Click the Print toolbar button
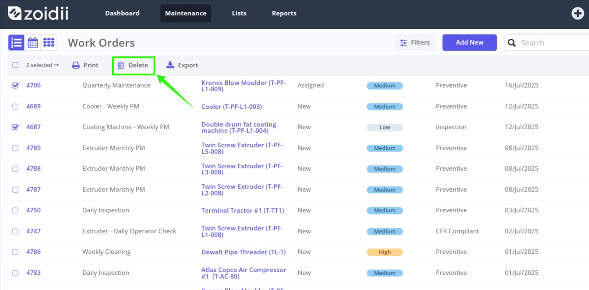This screenshot has width=589, height=290. (85, 65)
